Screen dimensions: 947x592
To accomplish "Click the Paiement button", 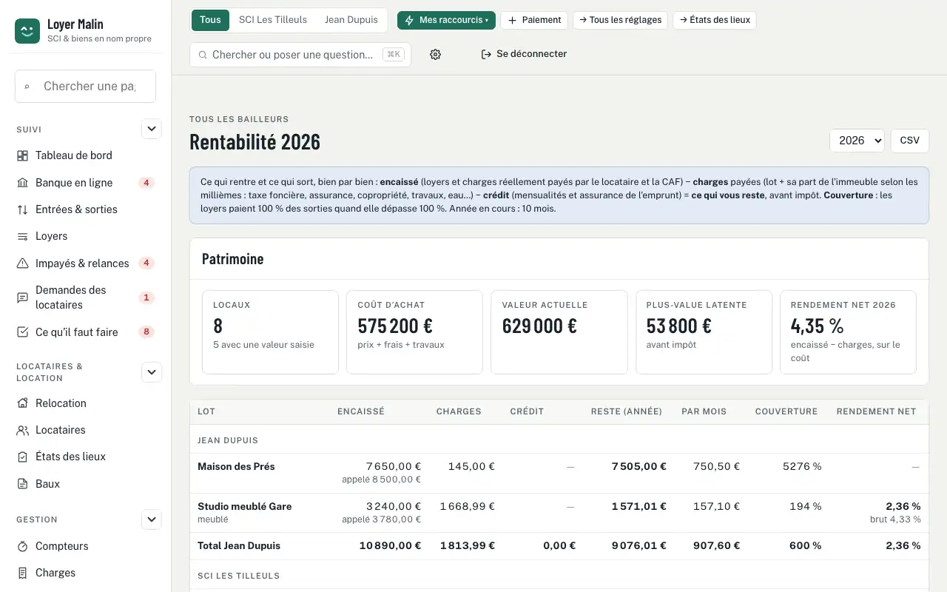I will tap(534, 20).
